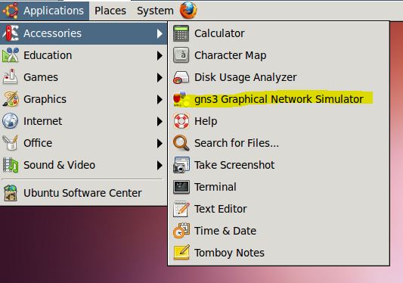Open Time & Date
Image resolution: width=403 pixels, height=283 pixels.
(278, 231)
